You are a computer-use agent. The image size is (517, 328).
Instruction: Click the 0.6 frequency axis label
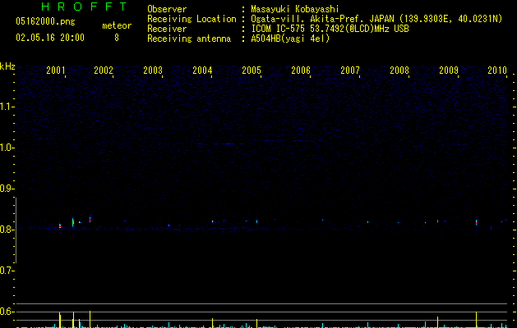point(7,312)
